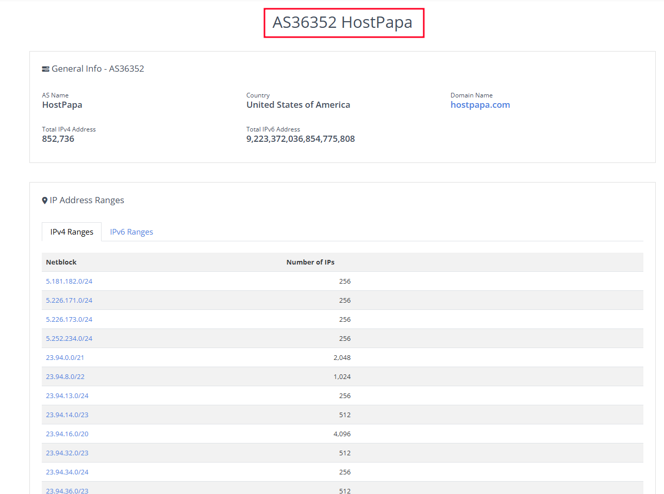Select the 23.94.0.0/21 netblock link
The width and height of the screenshot is (664, 494).
coord(65,358)
